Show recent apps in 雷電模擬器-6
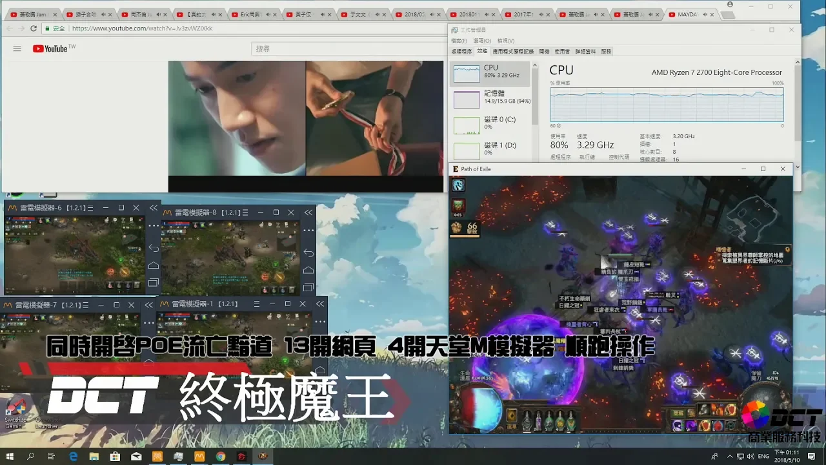Image resolution: width=826 pixels, height=465 pixels. pyautogui.click(x=153, y=283)
